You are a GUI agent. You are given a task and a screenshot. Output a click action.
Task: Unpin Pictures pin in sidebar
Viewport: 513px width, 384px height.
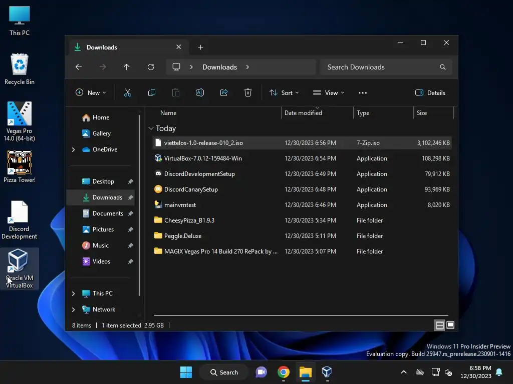(x=131, y=229)
